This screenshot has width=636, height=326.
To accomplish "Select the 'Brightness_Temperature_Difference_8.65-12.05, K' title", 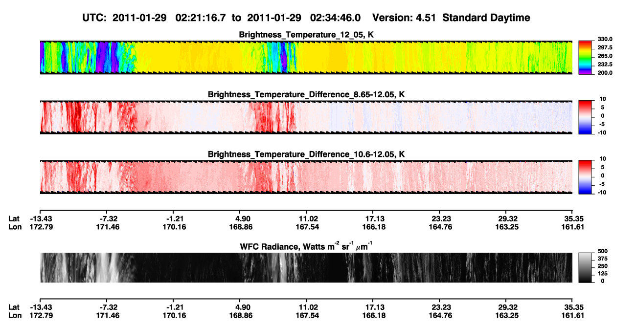I will pos(306,94).
